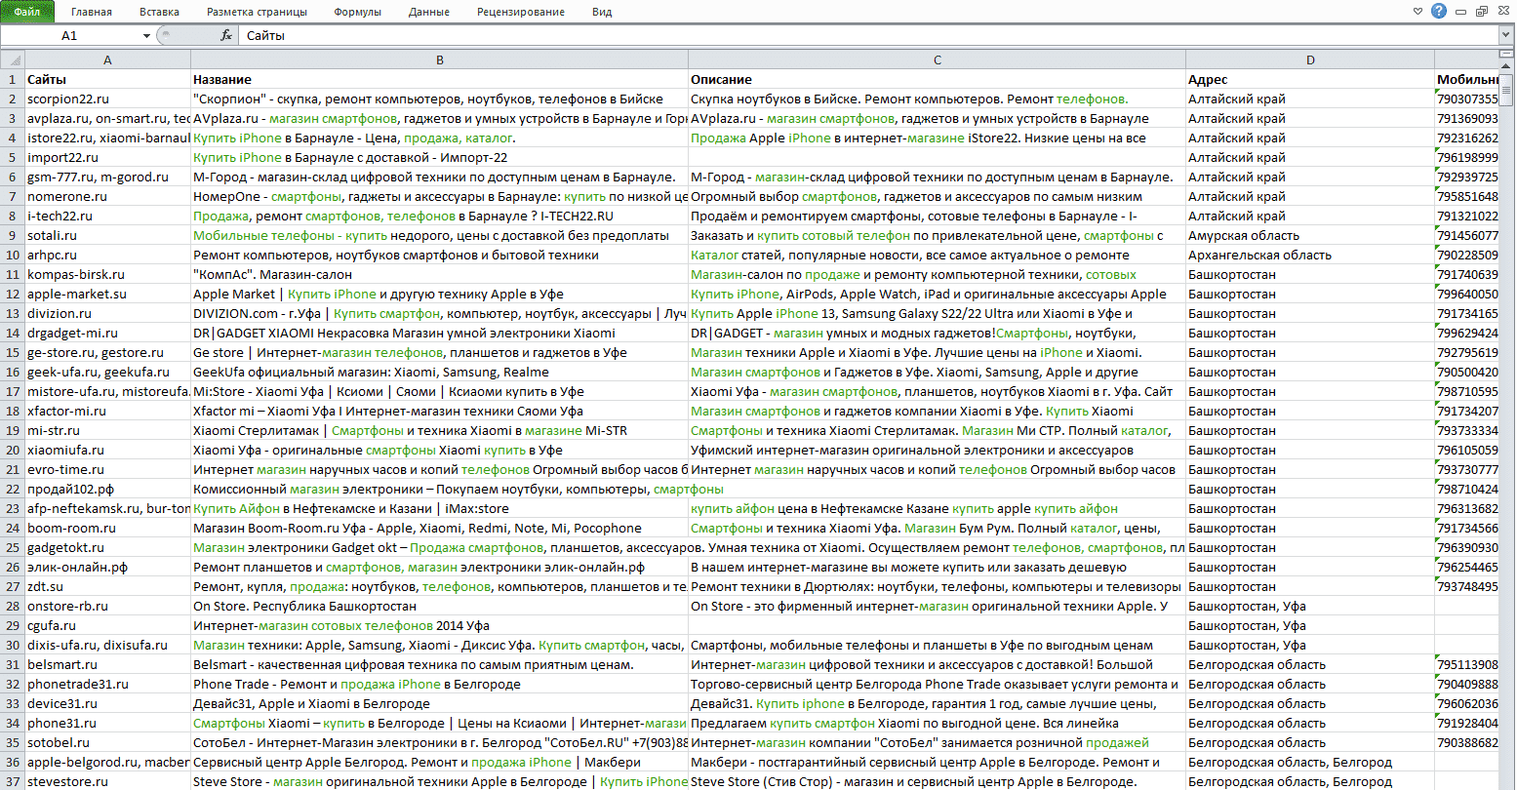Select the cell "КомпАс". Магазин-салон
The image size is (1517, 790).
tap(439, 274)
